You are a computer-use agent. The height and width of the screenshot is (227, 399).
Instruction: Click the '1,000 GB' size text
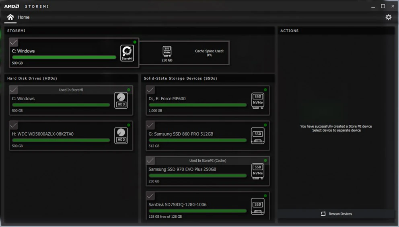click(155, 111)
